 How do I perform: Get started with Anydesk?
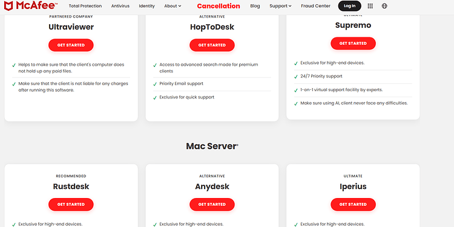tap(212, 204)
